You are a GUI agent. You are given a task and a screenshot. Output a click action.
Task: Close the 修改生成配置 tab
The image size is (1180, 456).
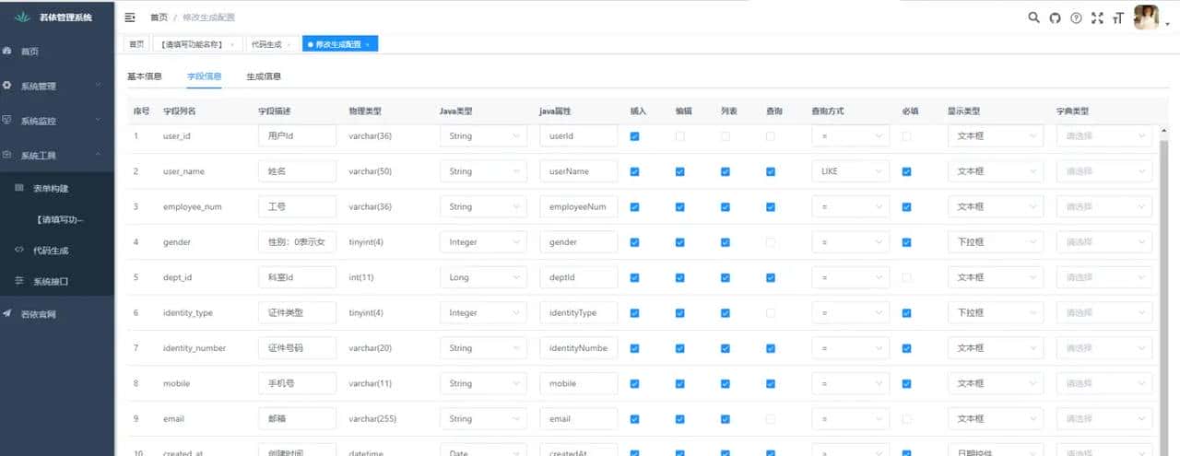(x=368, y=44)
